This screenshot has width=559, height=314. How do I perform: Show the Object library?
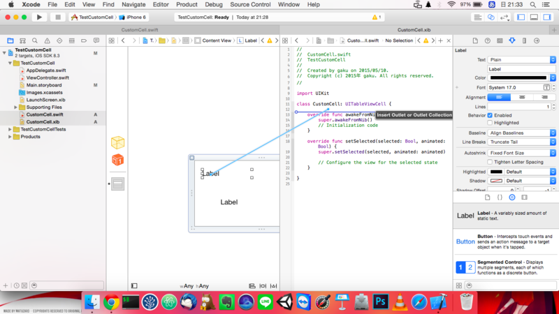click(512, 197)
